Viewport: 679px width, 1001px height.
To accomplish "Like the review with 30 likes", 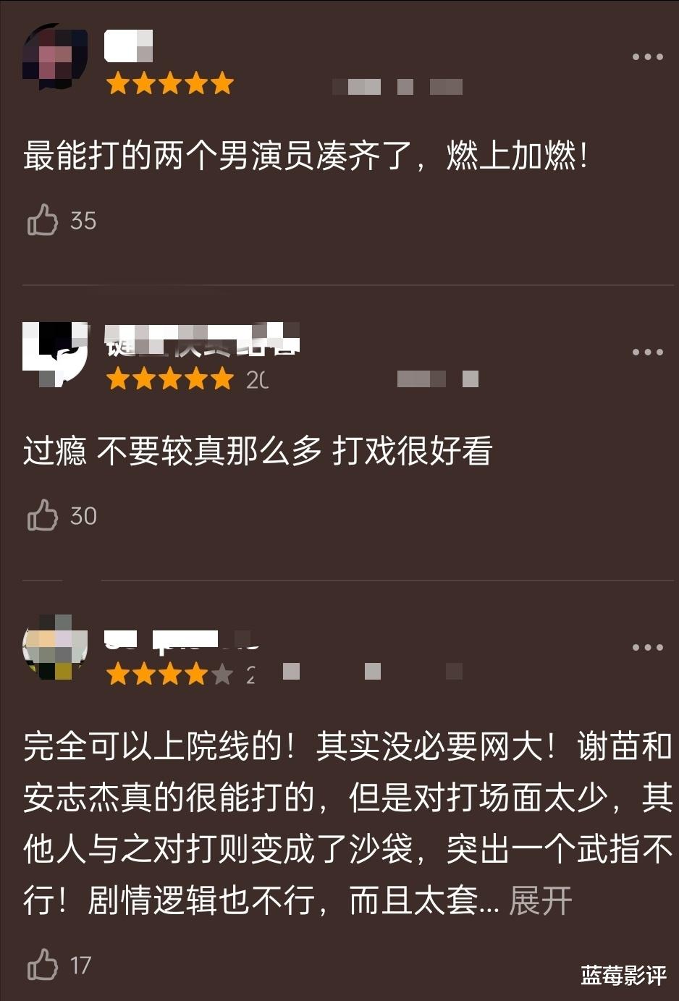I will pyautogui.click(x=43, y=515).
